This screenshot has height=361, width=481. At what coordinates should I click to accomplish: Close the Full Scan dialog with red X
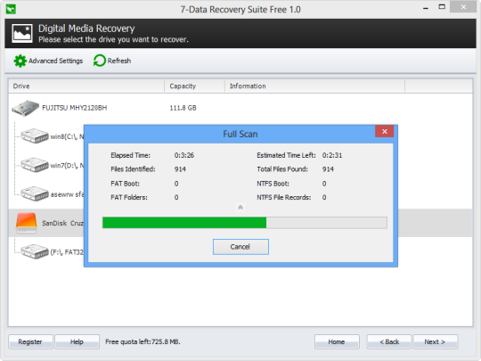tap(385, 131)
